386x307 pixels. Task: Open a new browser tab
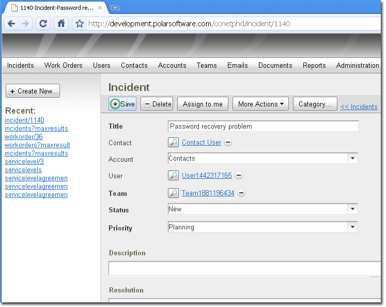point(115,8)
